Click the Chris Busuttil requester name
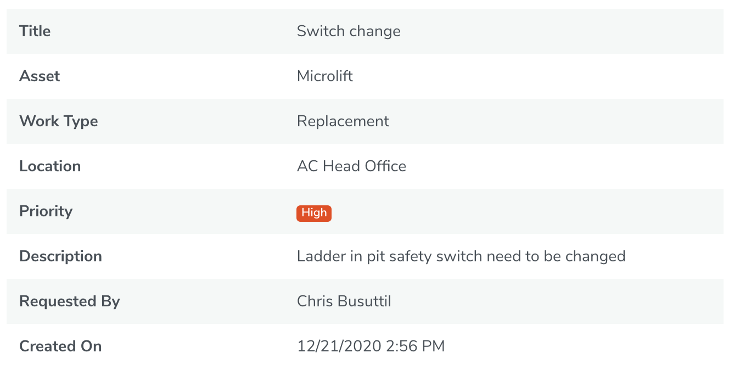Screen dimensions: 740x392 (x=344, y=301)
